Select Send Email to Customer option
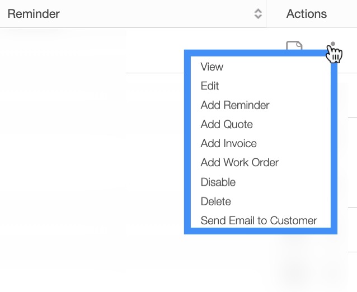Screen dimensions: 357x292 tap(259, 220)
